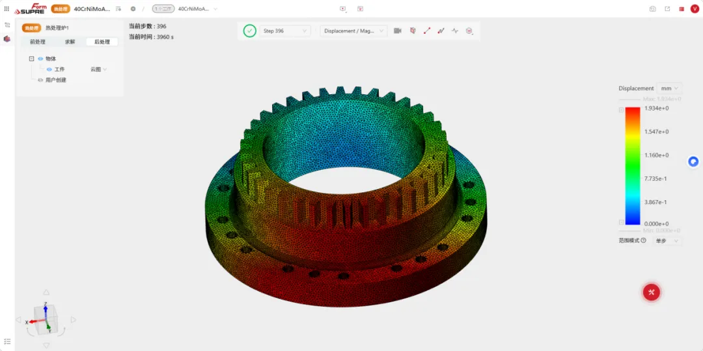Image resolution: width=703 pixels, height=351 pixels.
Task: Open the Displacement / Mag... result dropdown
Action: [x=353, y=31]
